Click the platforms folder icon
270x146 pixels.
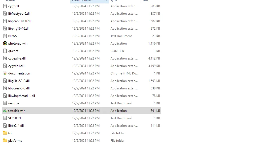pos(5,140)
